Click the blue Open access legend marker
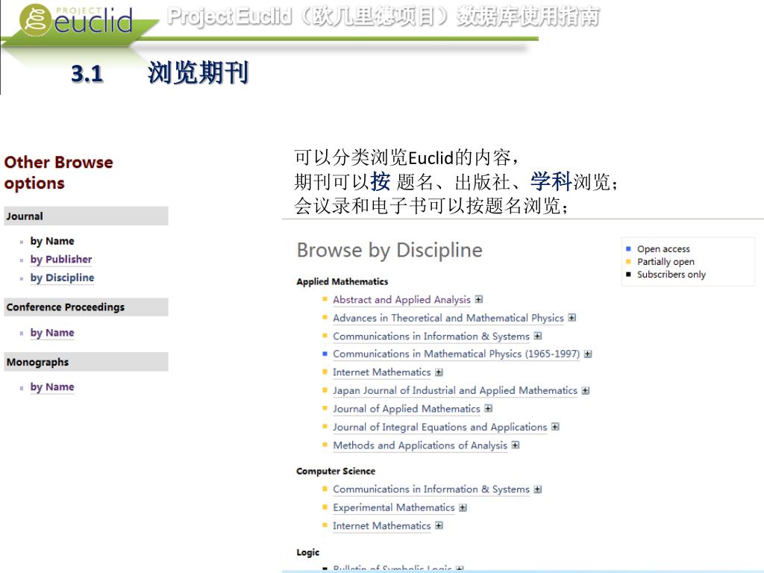 click(628, 249)
